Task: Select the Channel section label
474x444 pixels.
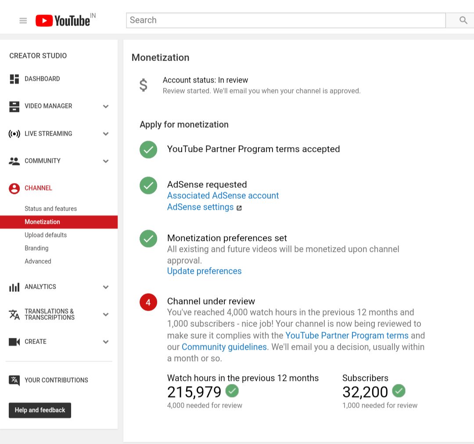Action: point(38,188)
